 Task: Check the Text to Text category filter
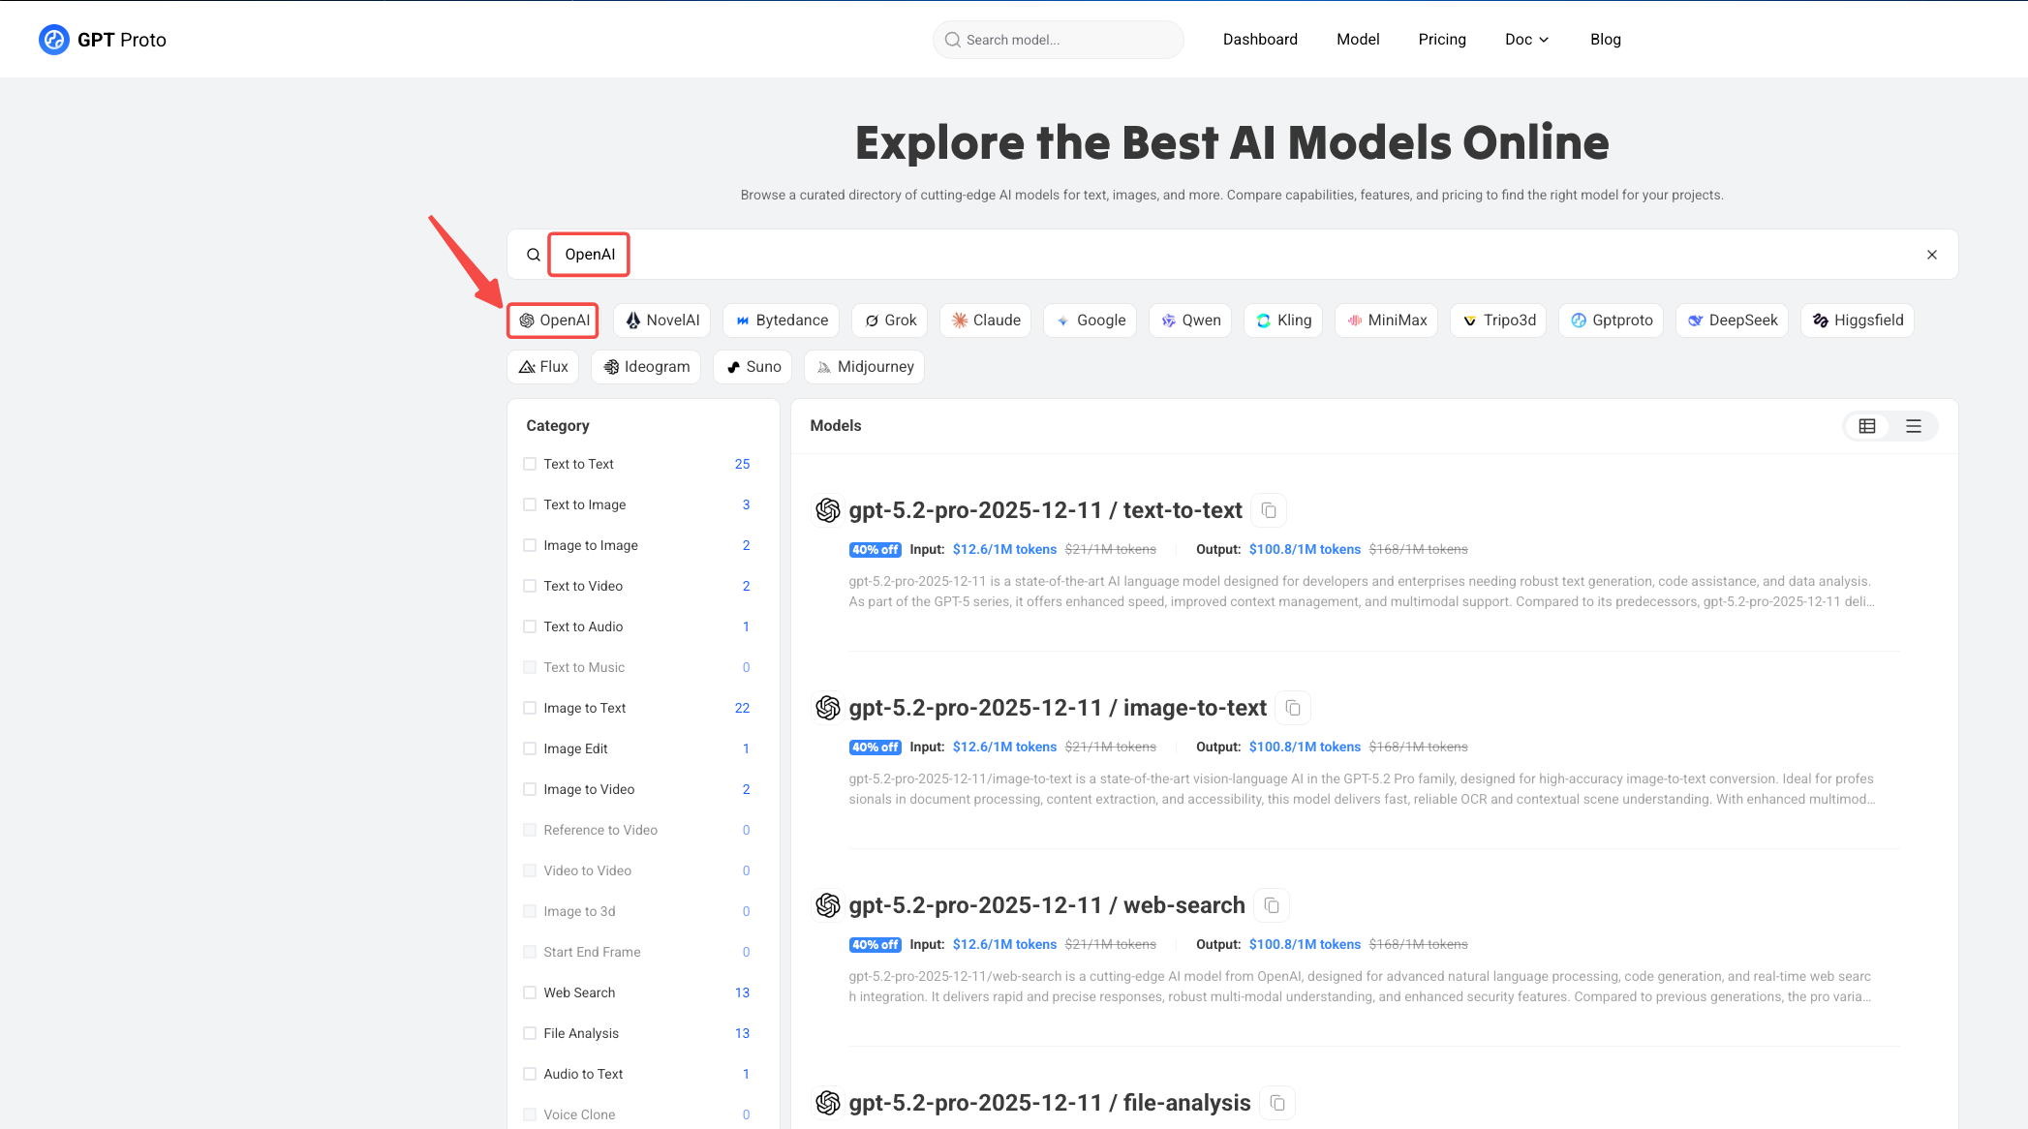tap(530, 463)
